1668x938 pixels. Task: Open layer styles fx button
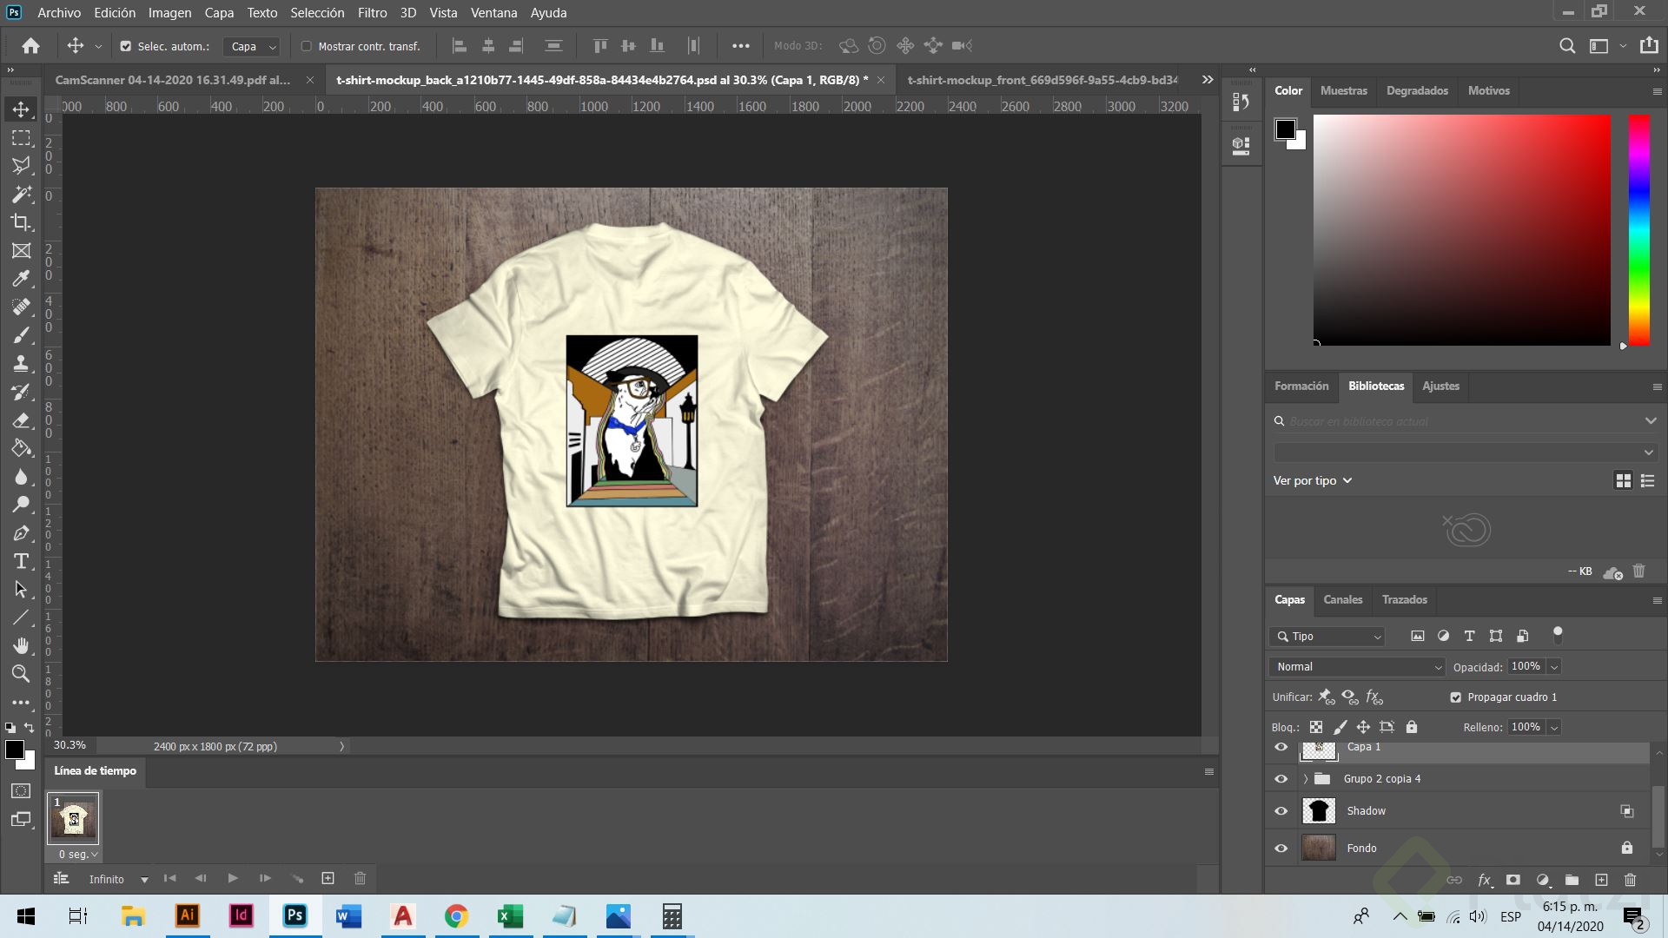coord(1485,880)
